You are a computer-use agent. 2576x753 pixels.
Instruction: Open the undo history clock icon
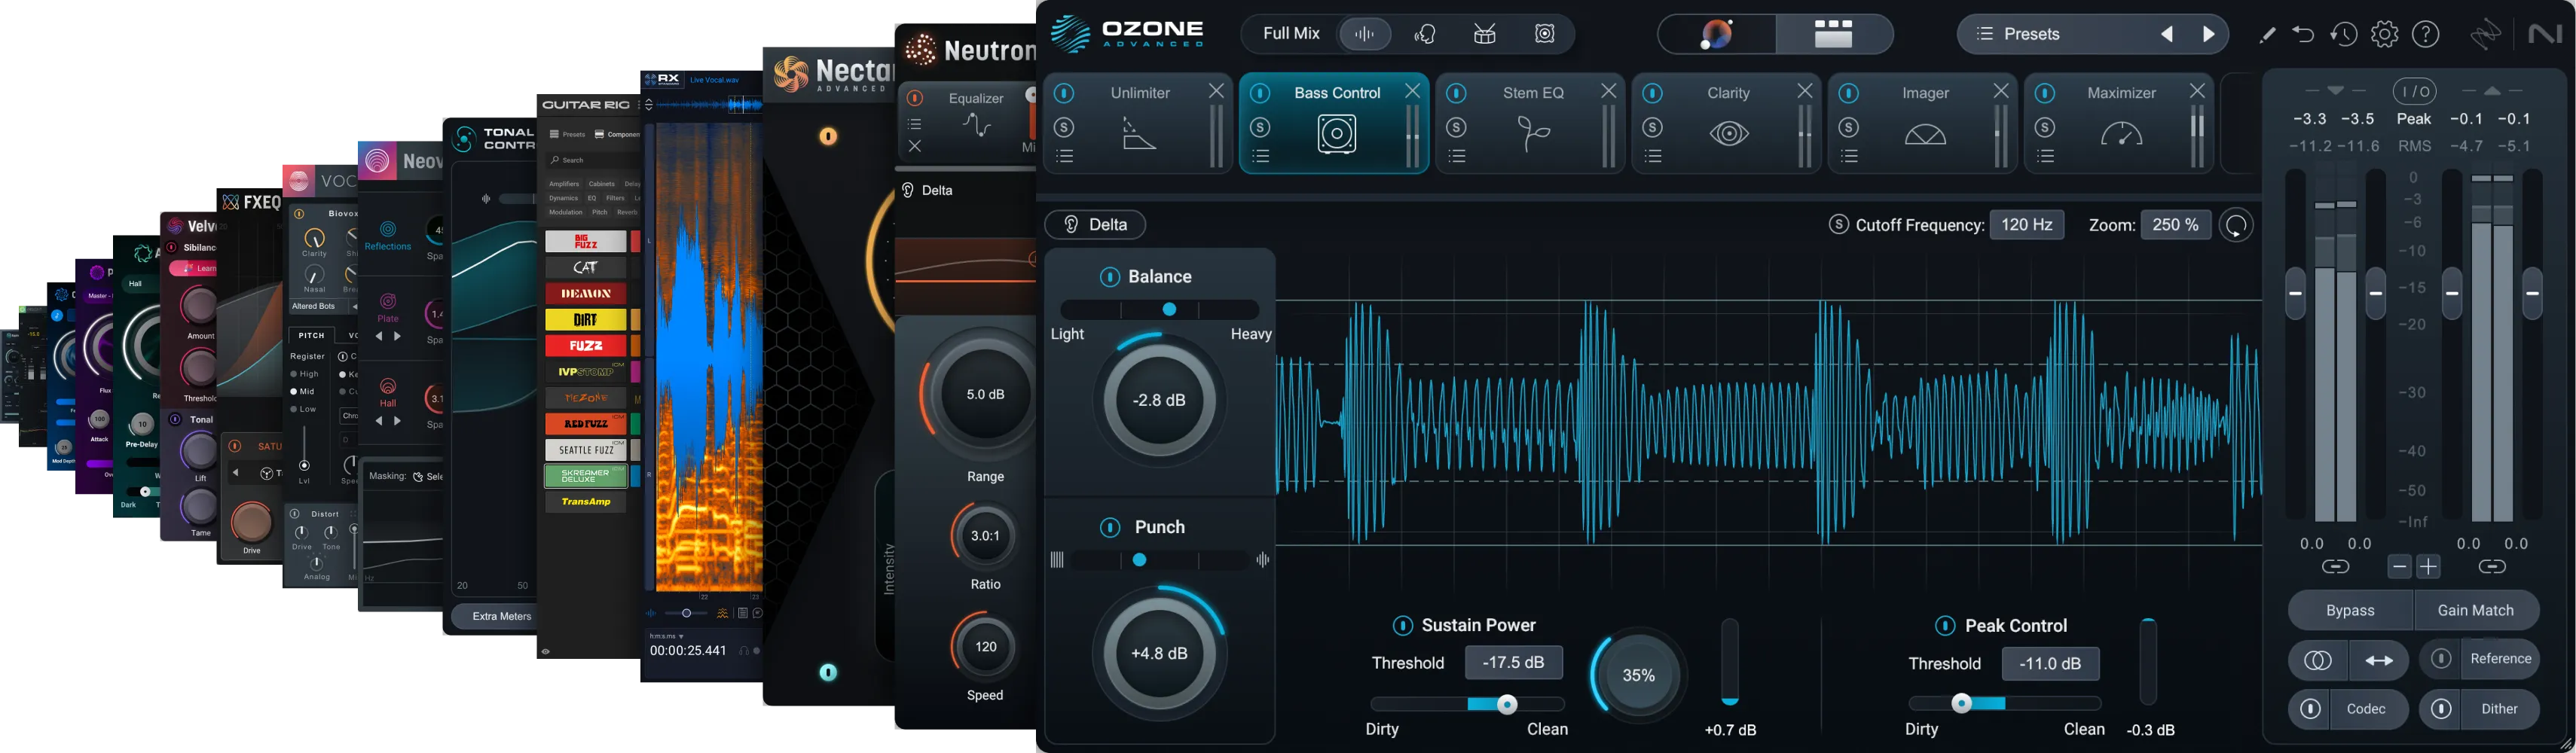pyautogui.click(x=2340, y=33)
